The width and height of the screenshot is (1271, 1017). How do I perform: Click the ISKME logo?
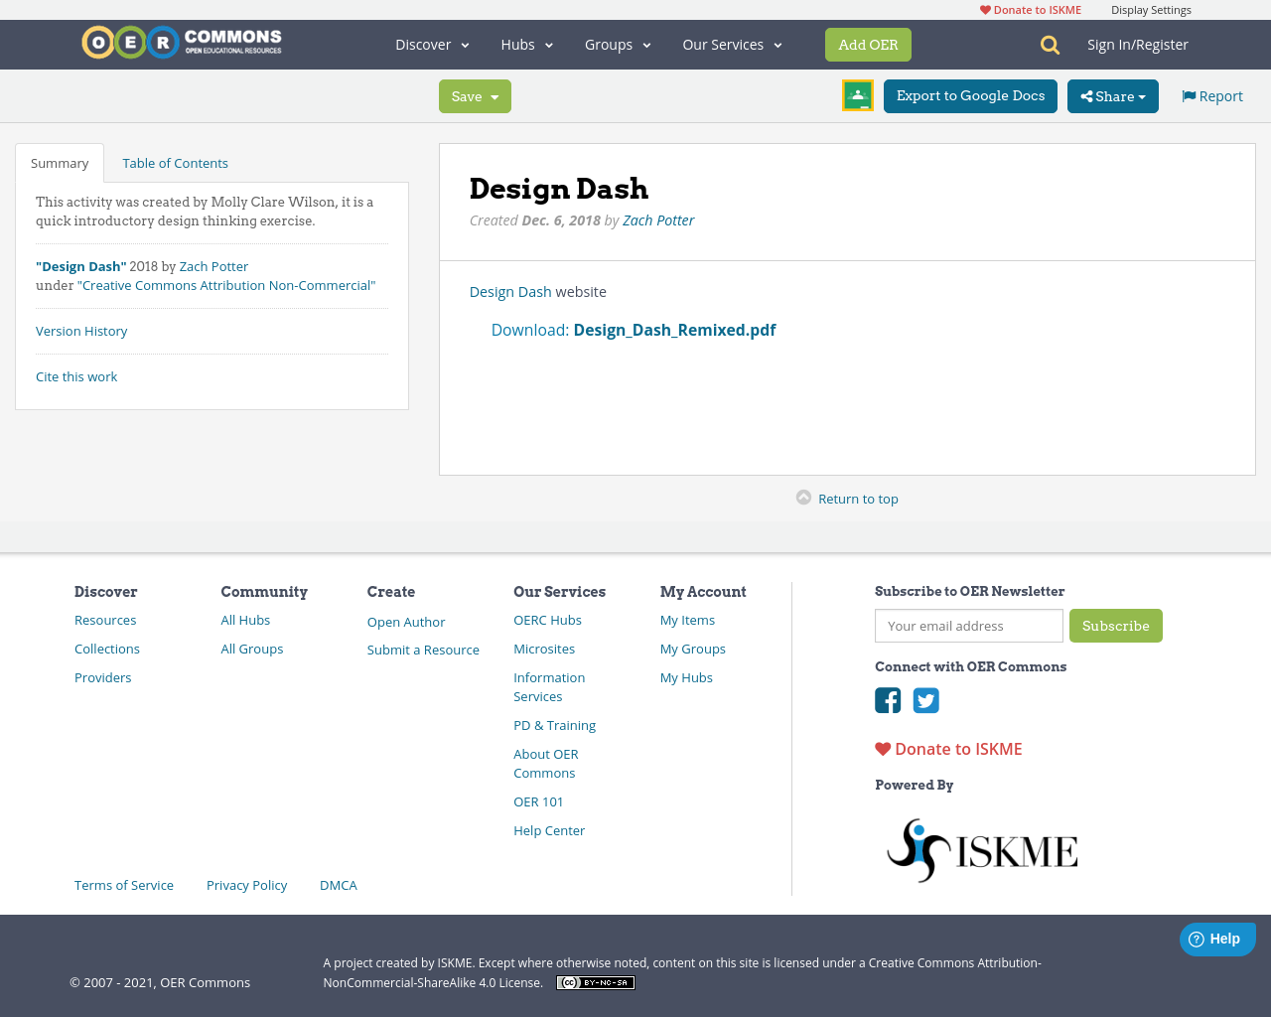982,850
